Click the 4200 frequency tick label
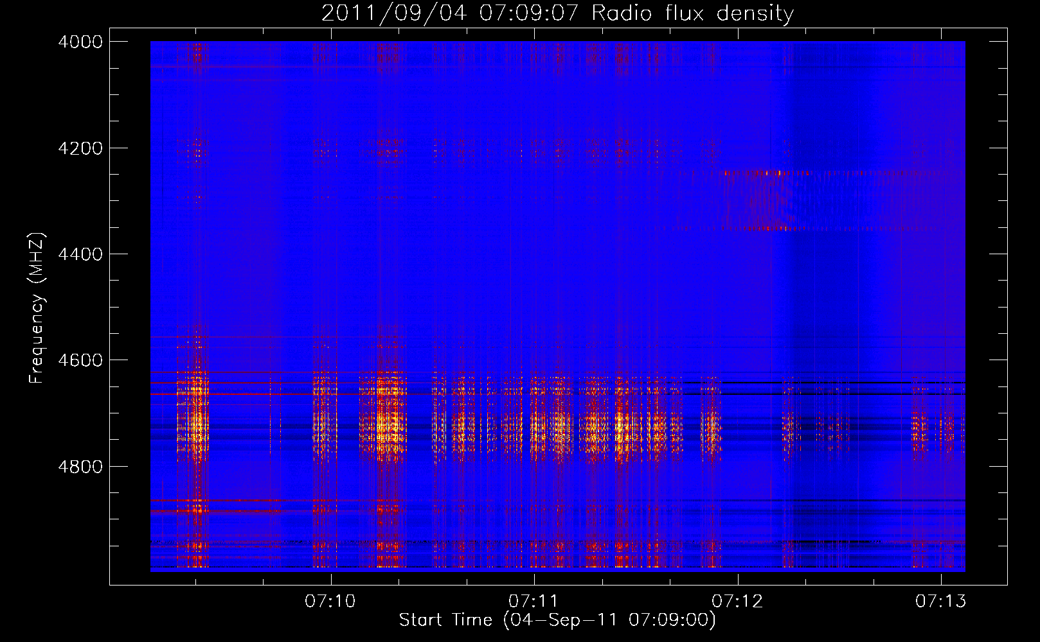This screenshot has height=642, width=1040. click(x=80, y=148)
